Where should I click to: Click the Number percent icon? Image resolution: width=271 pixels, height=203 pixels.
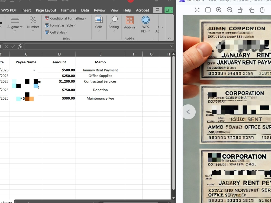coord(33,20)
